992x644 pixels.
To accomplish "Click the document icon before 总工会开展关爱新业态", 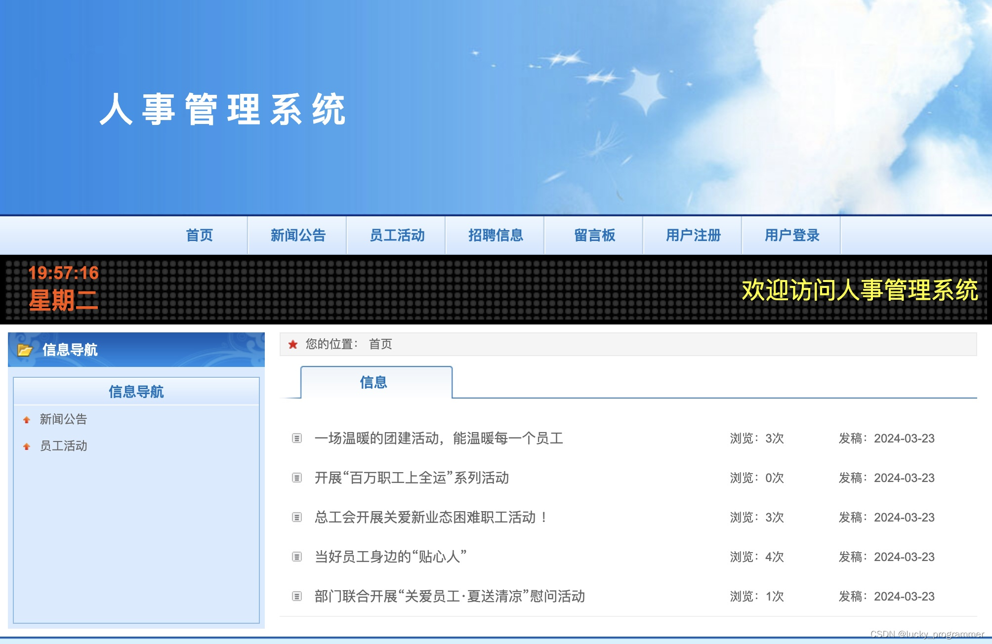I will click(297, 517).
